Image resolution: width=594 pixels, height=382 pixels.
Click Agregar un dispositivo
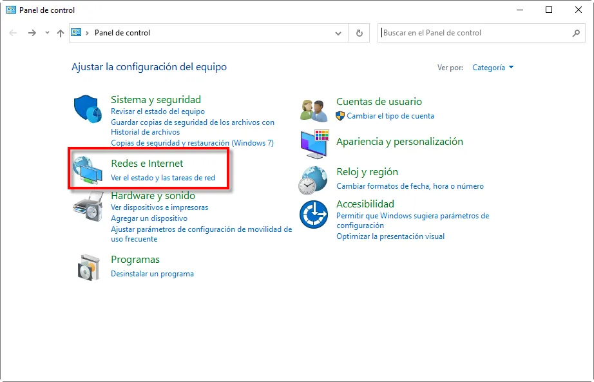click(x=149, y=218)
